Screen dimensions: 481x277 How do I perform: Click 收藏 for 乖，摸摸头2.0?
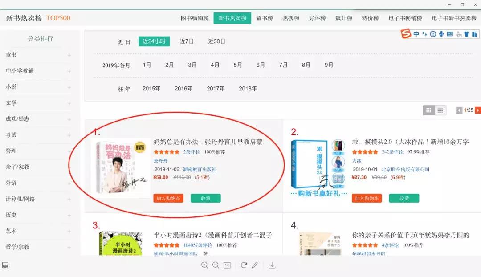tap(404, 198)
